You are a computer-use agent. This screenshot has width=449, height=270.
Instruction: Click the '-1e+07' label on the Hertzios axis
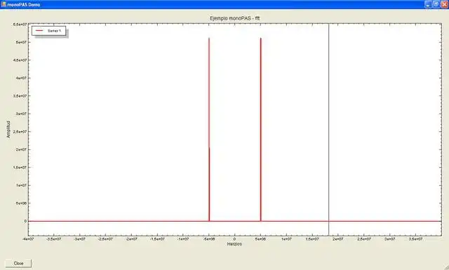pos(182,238)
